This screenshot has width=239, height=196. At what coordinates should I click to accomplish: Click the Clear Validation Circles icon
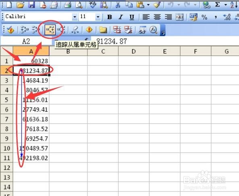click(x=128, y=30)
